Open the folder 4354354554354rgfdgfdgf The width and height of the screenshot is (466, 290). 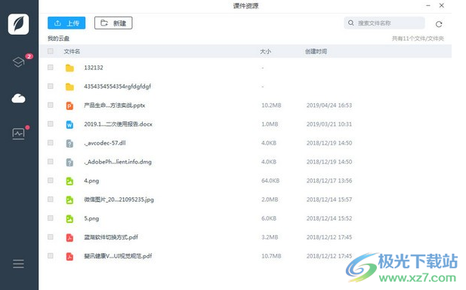(117, 87)
